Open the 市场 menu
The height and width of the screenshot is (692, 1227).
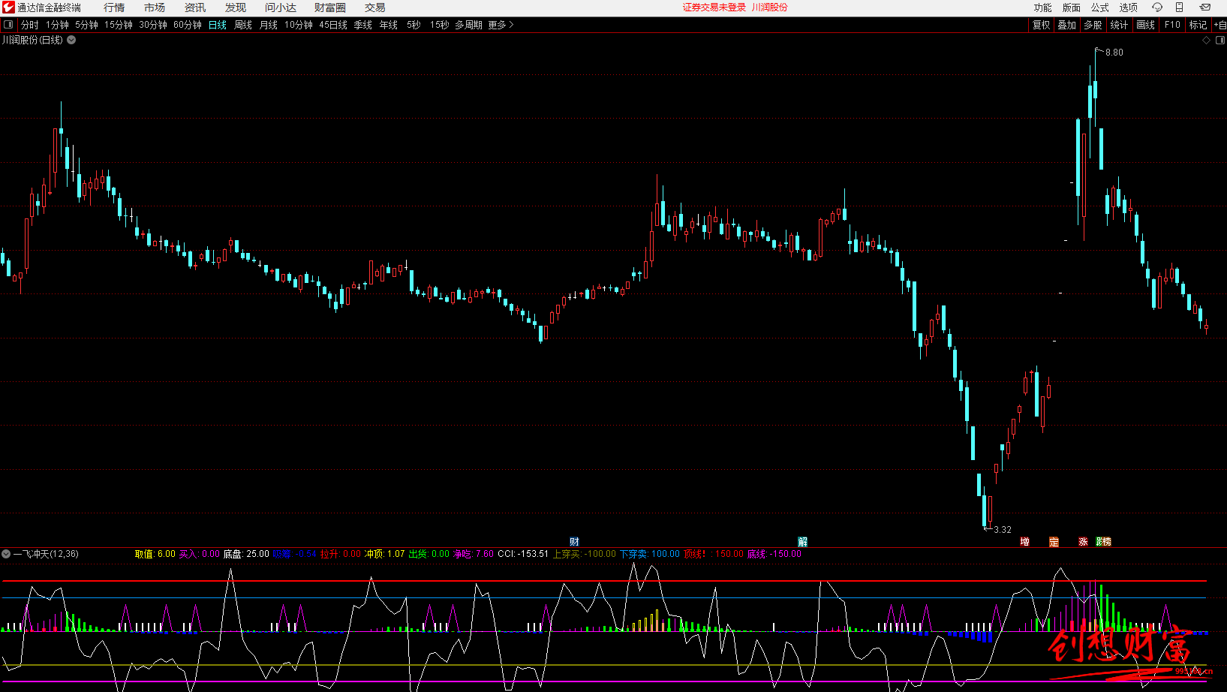point(155,8)
